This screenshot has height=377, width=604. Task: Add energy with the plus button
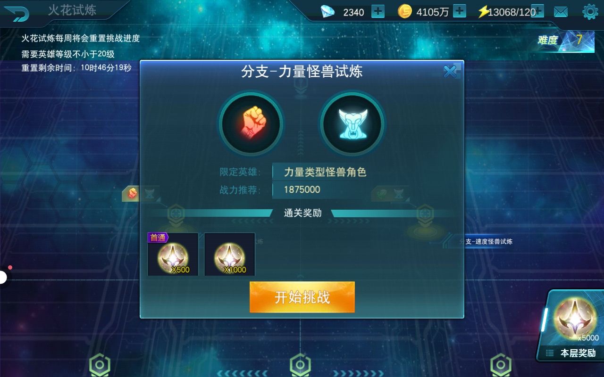coord(538,11)
